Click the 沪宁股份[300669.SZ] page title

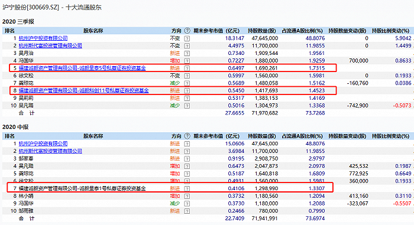(31, 7)
